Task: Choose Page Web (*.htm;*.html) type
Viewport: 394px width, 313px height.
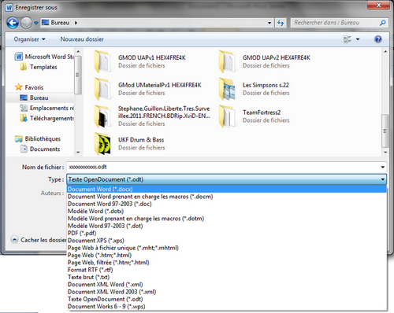Action: click(226, 255)
